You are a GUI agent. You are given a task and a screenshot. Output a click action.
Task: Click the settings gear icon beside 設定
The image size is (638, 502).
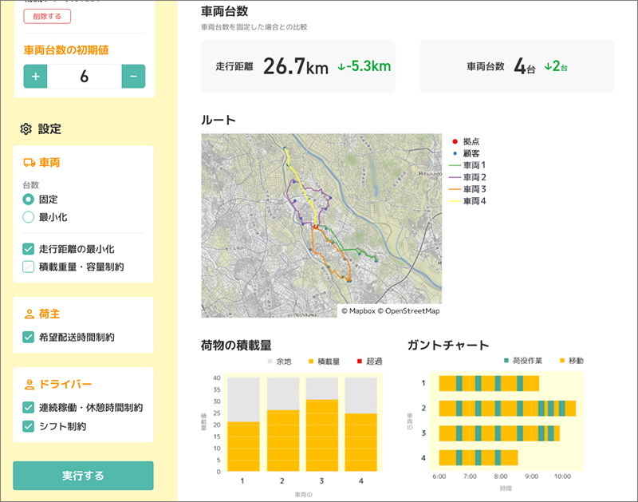(x=26, y=128)
